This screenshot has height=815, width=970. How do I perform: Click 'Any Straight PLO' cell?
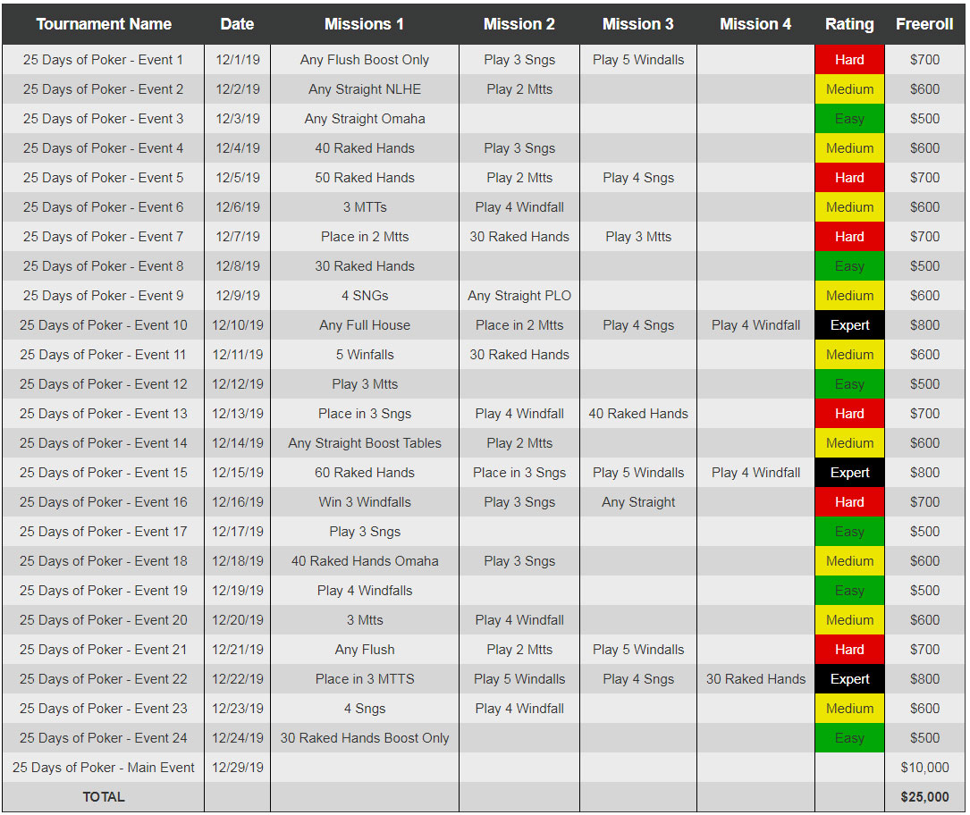519,296
